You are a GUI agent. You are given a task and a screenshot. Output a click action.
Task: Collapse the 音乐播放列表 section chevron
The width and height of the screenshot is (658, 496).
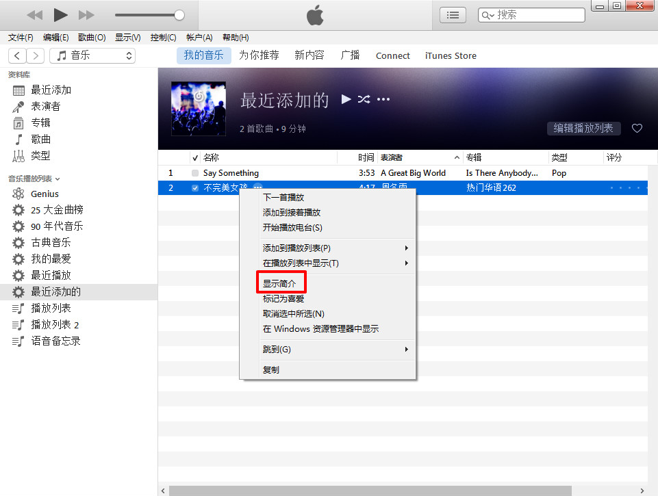click(x=58, y=179)
